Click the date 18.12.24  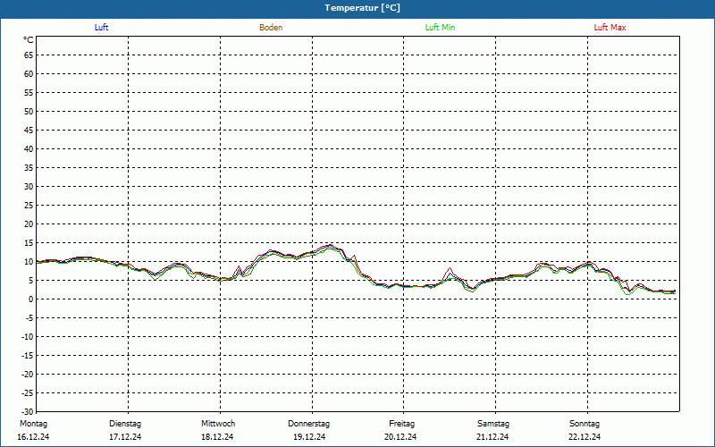[x=217, y=437]
